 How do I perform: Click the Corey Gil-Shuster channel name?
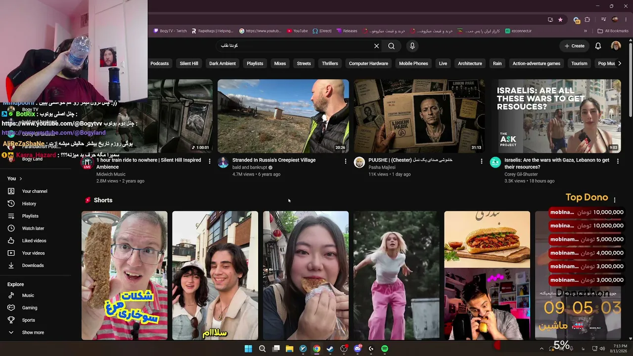521,174
